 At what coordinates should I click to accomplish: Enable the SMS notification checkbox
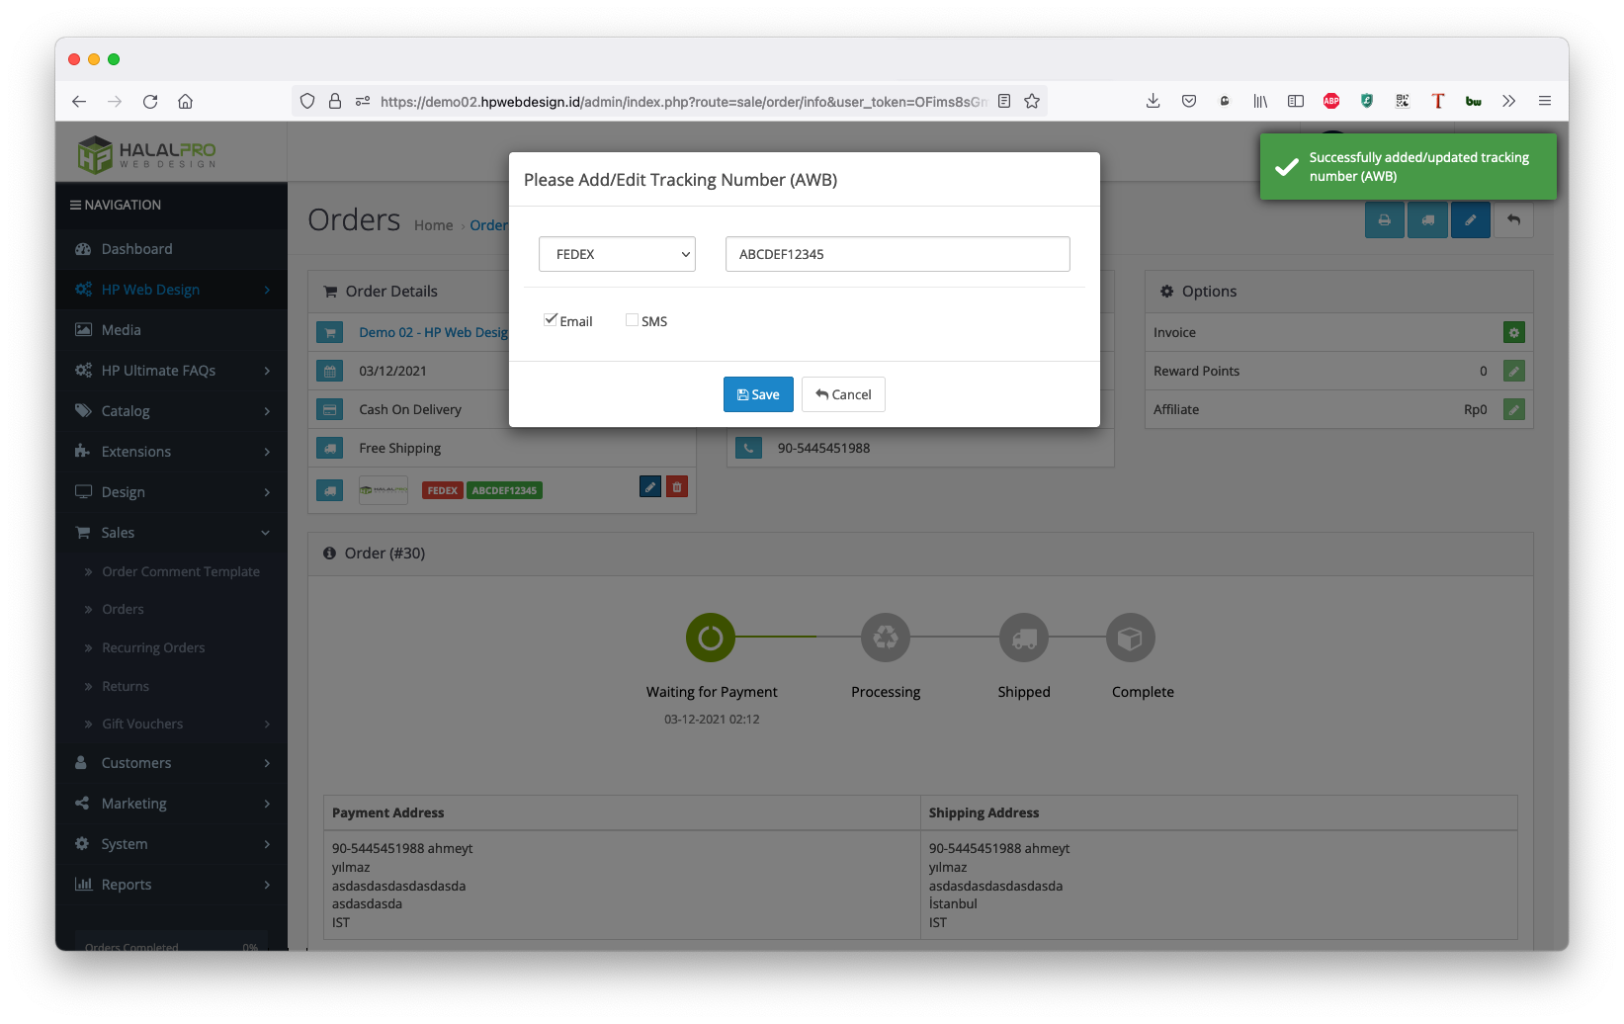pos(632,320)
